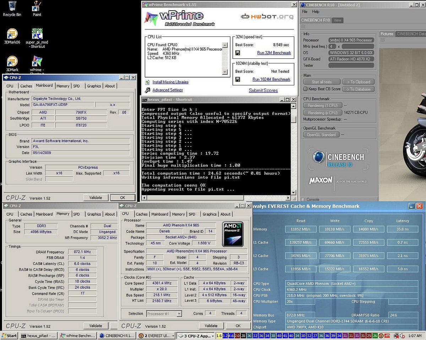Select SPD tab in CPU-Z Mainboard window
Screen dimensions: 426x340
(76, 86)
